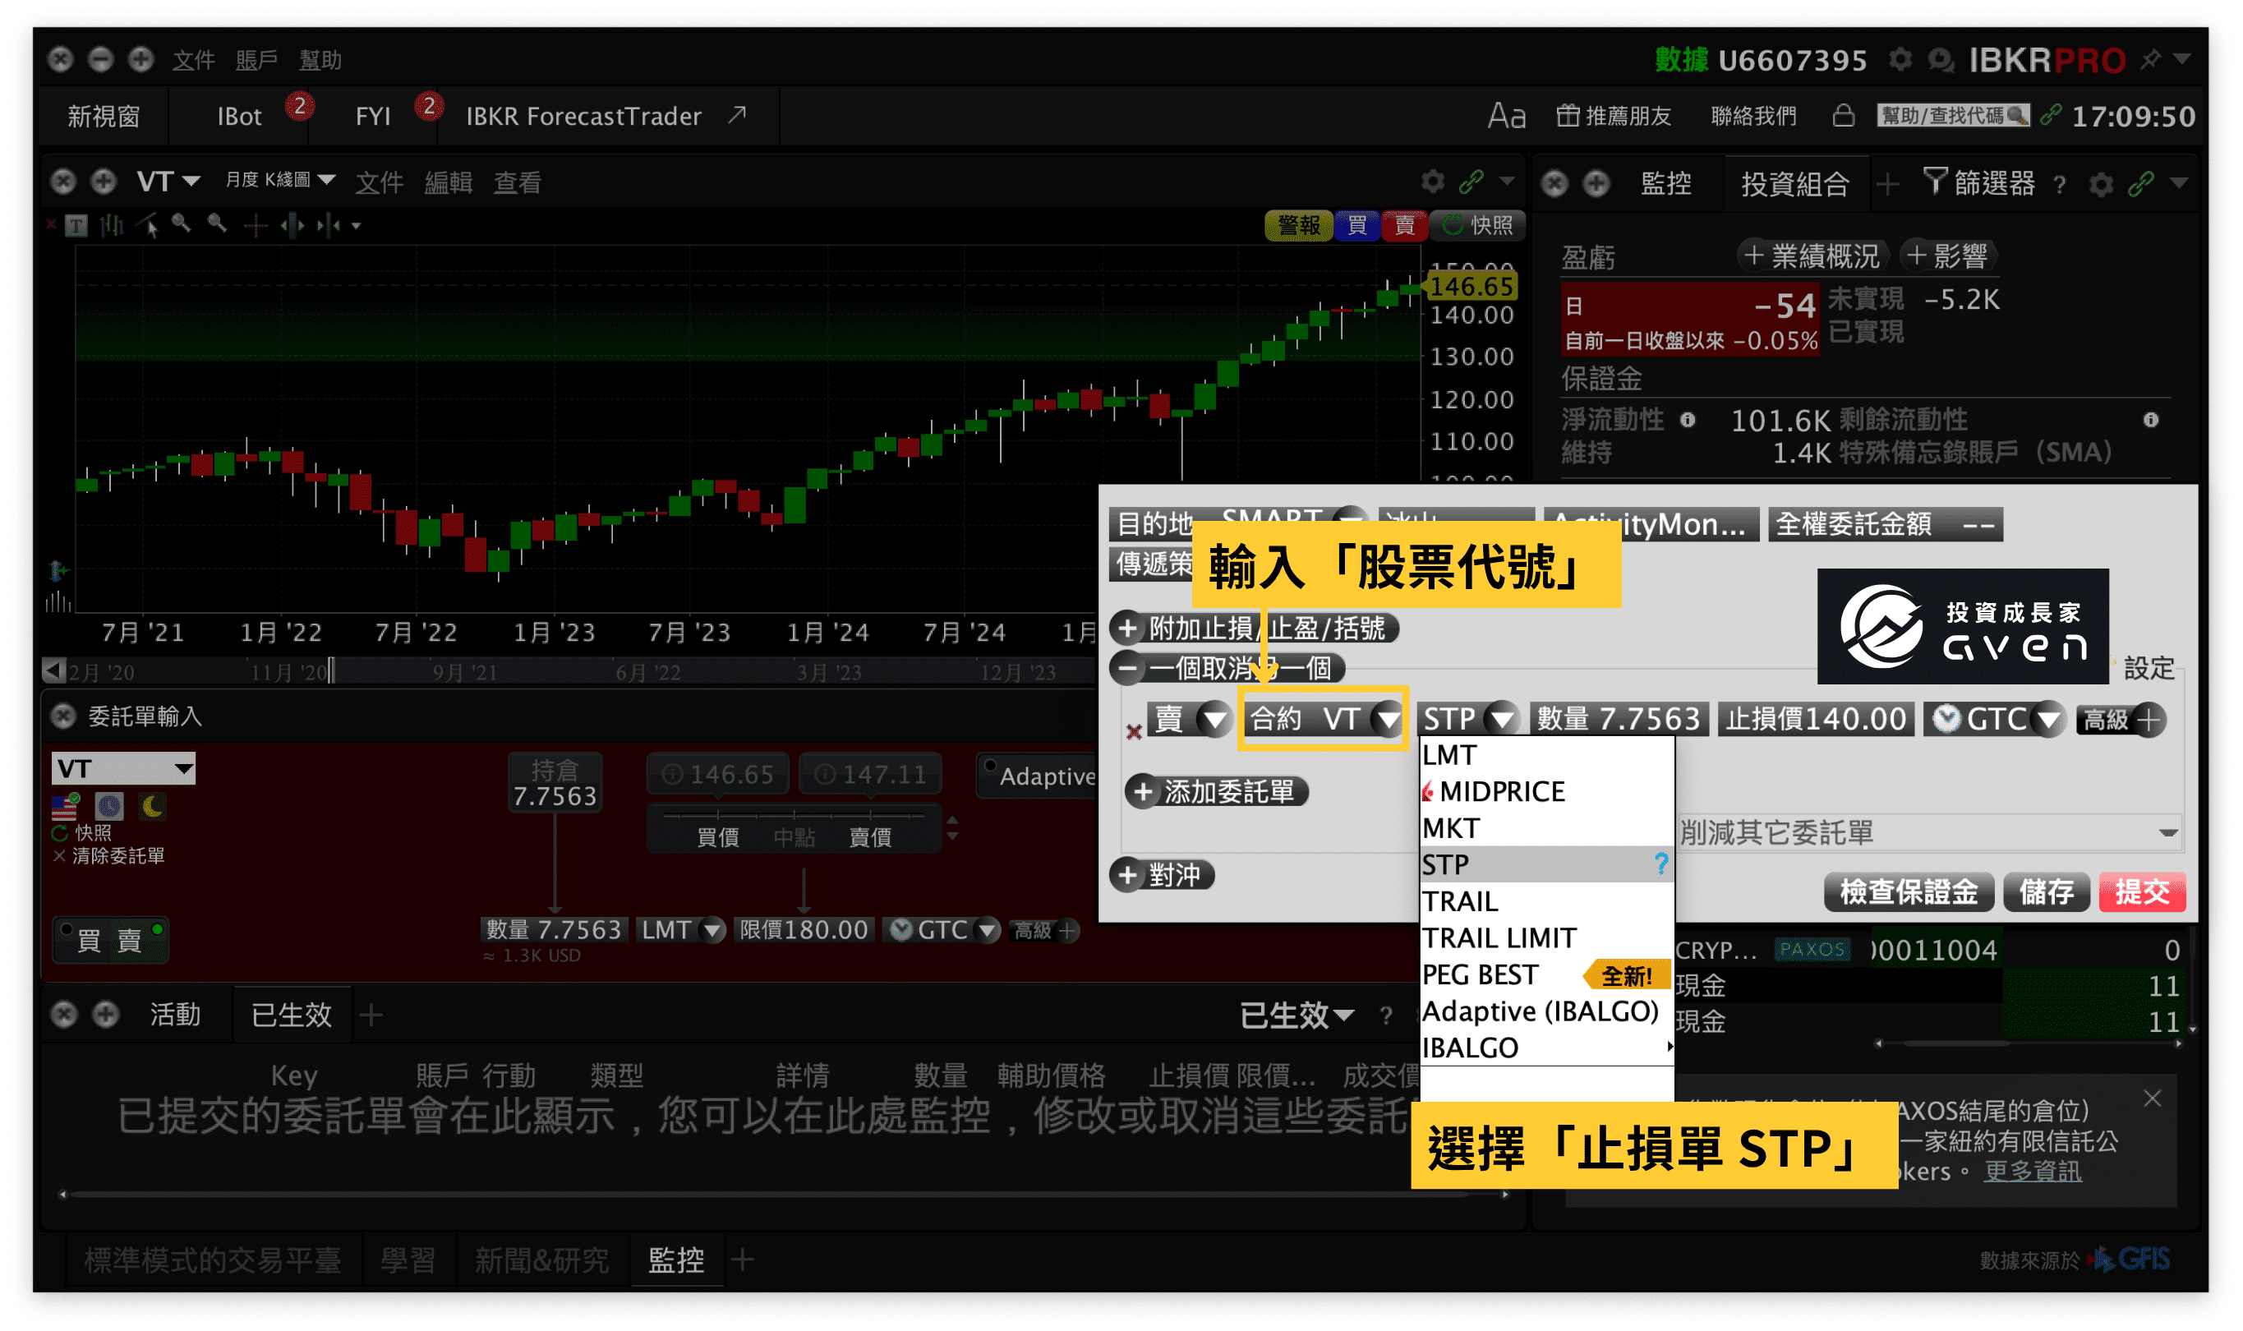Activate the crosshair tool on the chart toolbar
This screenshot has width=2243, height=1331.
256,225
